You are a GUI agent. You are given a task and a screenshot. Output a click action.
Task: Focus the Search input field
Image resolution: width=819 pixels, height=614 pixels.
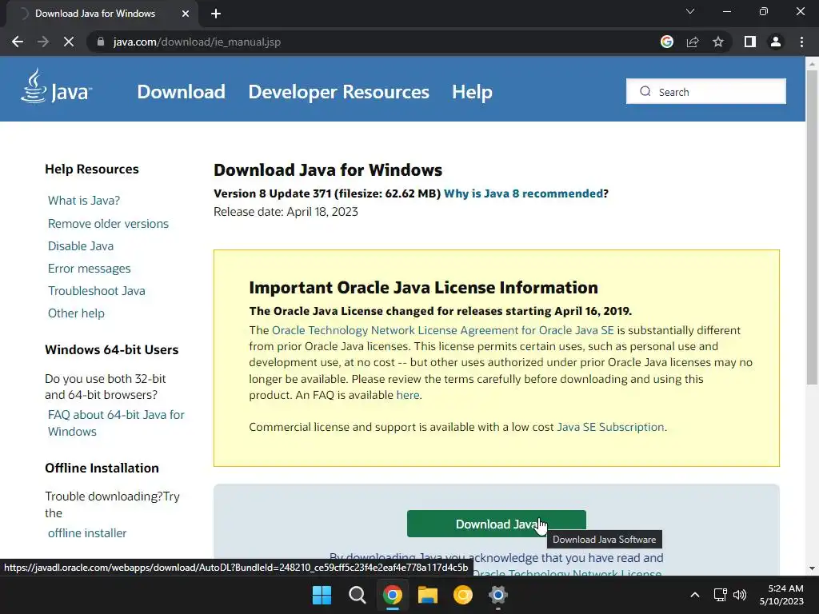706,91
